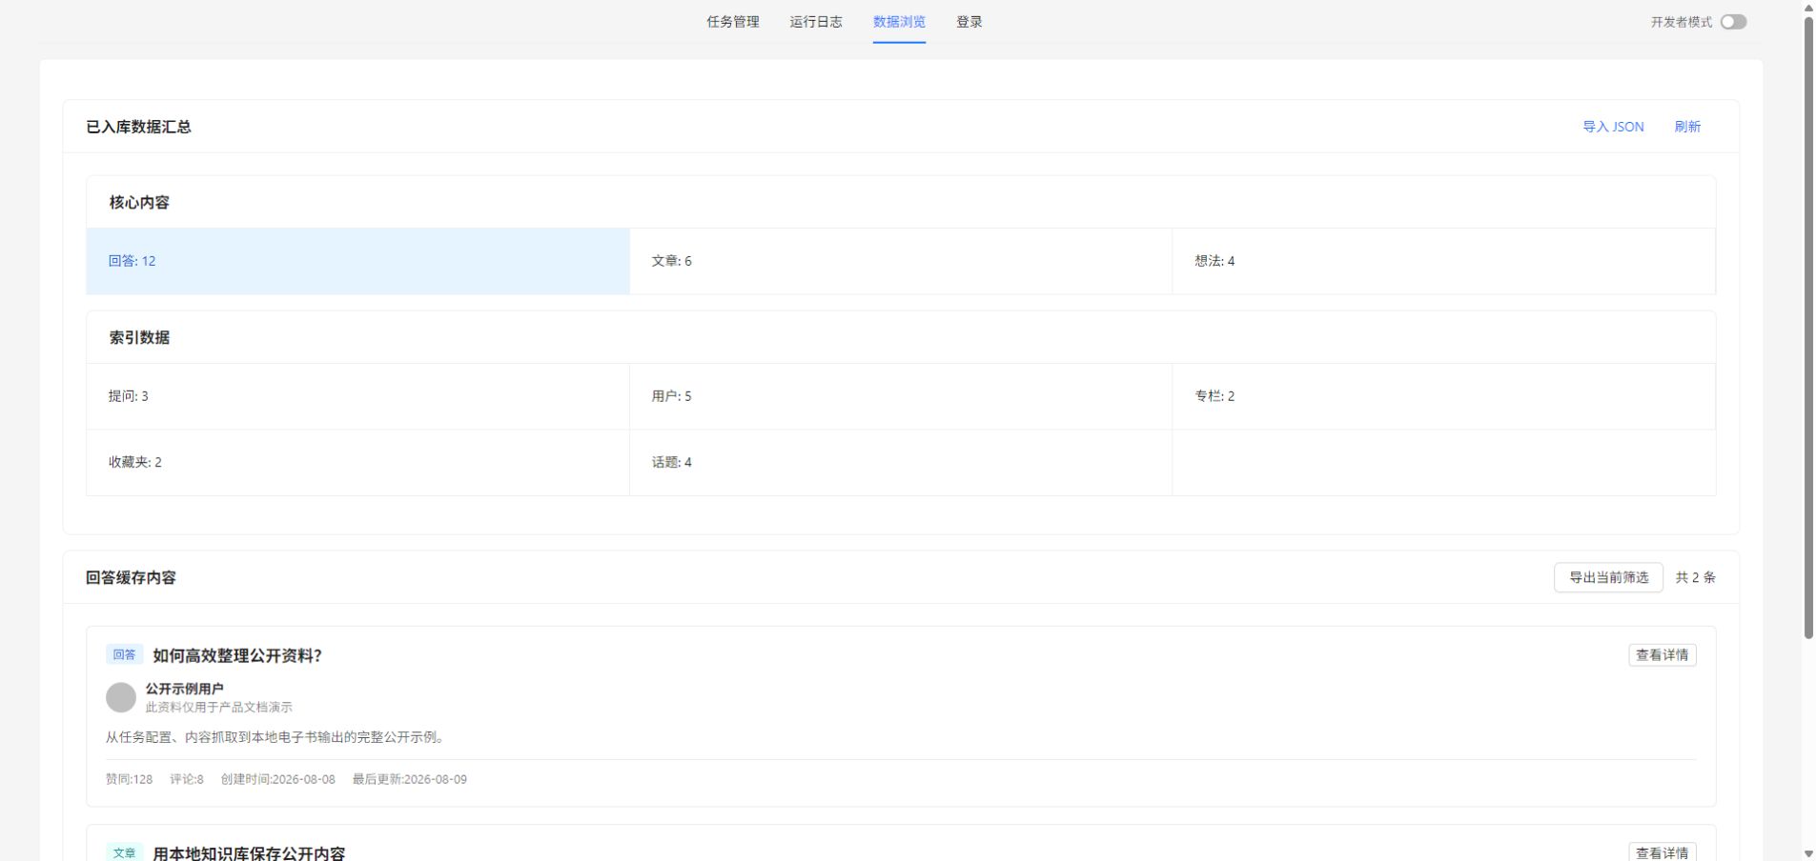Click the 回答 tag on first card
Screen dimensions: 1816x861
click(124, 655)
